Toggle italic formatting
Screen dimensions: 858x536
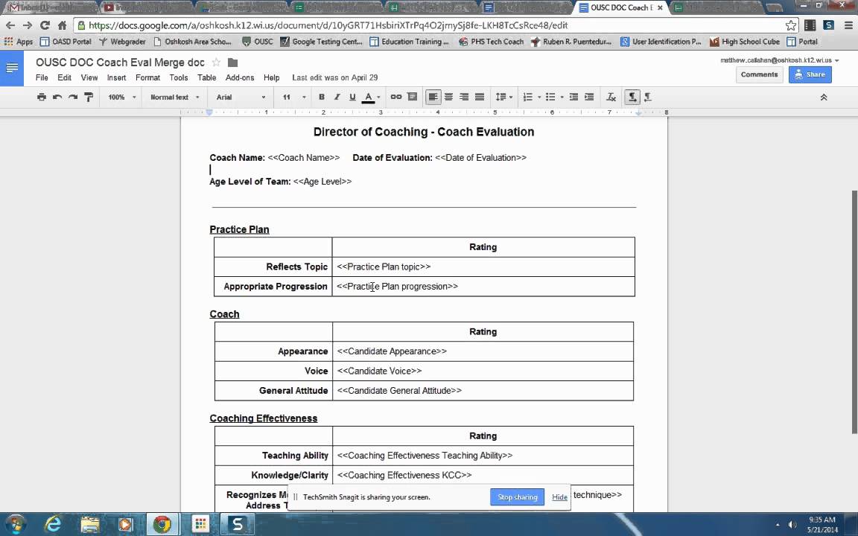(x=337, y=97)
